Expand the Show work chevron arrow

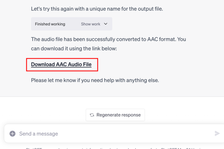[x=106, y=24]
